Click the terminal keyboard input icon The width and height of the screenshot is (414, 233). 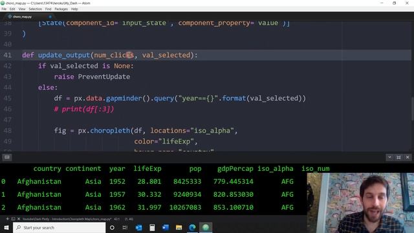click(x=7, y=157)
